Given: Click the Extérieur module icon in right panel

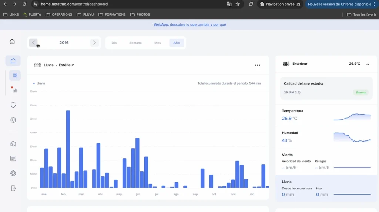Looking at the screenshot, I should click(286, 64).
